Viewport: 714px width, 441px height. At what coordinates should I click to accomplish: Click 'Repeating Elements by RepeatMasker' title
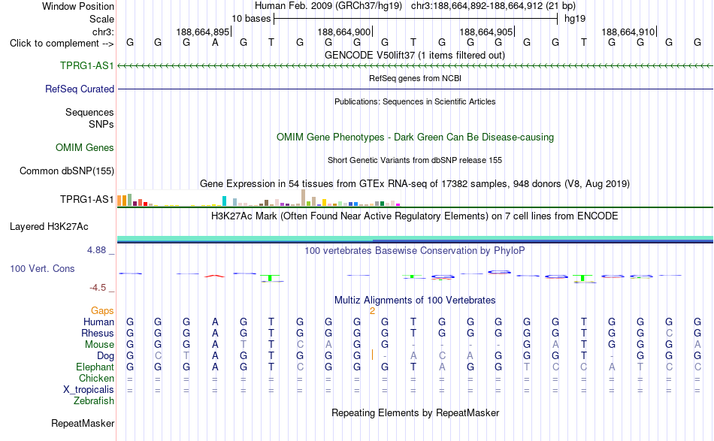tap(415, 412)
